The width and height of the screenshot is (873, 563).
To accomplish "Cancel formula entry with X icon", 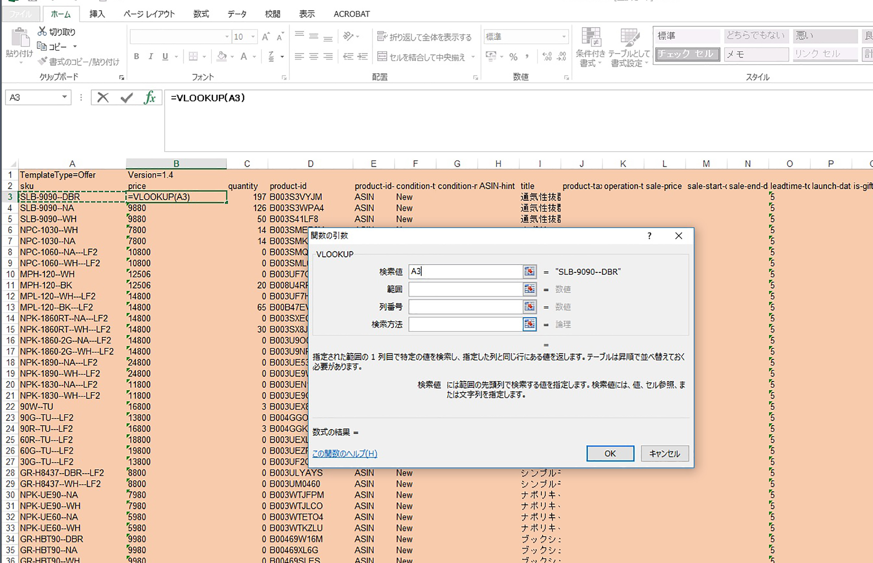I will 103,98.
